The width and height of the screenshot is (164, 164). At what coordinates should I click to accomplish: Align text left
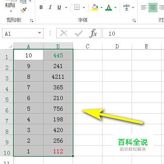pos(144,7)
